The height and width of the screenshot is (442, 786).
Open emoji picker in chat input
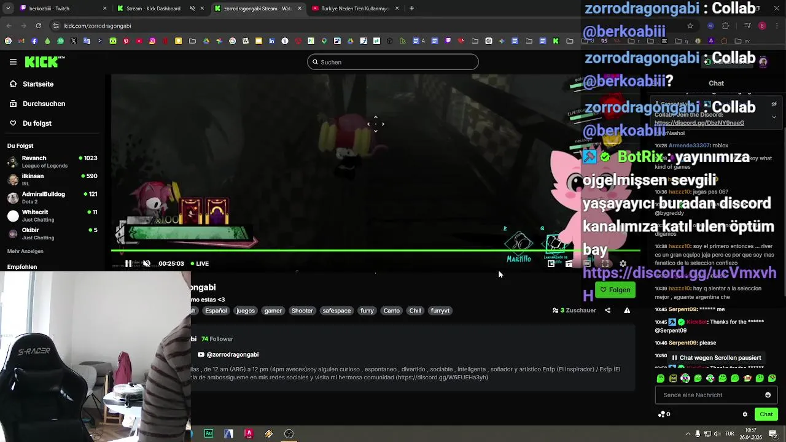coord(768,395)
